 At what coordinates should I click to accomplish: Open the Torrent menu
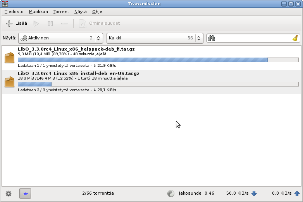(61, 12)
